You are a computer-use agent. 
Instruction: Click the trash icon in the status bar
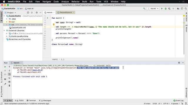tap(186, 104)
